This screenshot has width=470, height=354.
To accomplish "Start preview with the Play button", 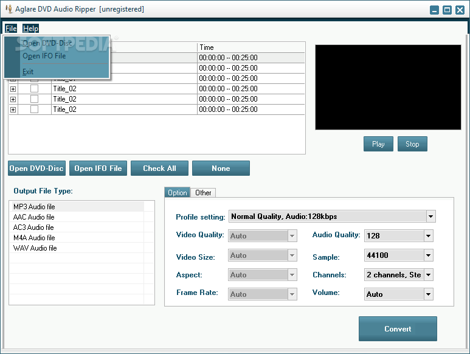I will point(378,144).
